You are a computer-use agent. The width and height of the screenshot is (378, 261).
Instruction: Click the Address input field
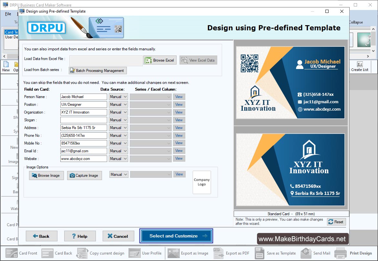click(84, 128)
